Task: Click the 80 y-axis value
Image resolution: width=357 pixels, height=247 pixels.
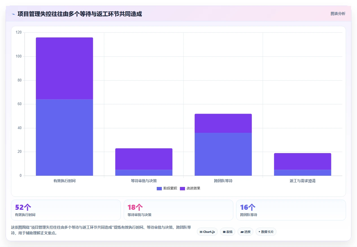Action: pos(19,80)
